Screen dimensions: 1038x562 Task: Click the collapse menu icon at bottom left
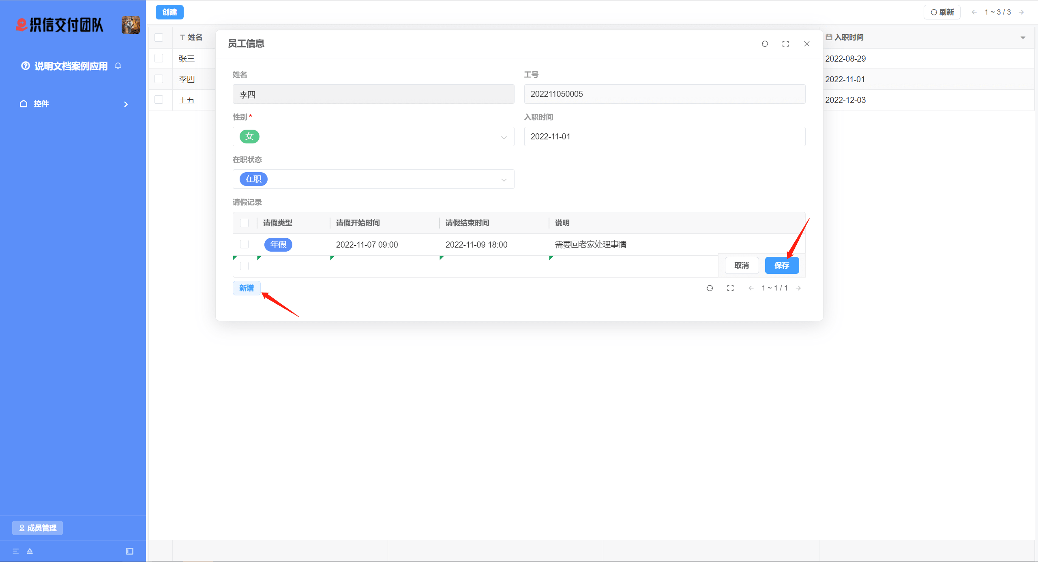[x=16, y=551]
